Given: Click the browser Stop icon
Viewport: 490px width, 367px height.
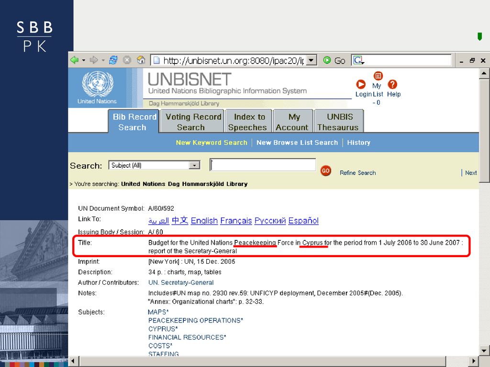Looking at the screenshot, I should [x=127, y=60].
